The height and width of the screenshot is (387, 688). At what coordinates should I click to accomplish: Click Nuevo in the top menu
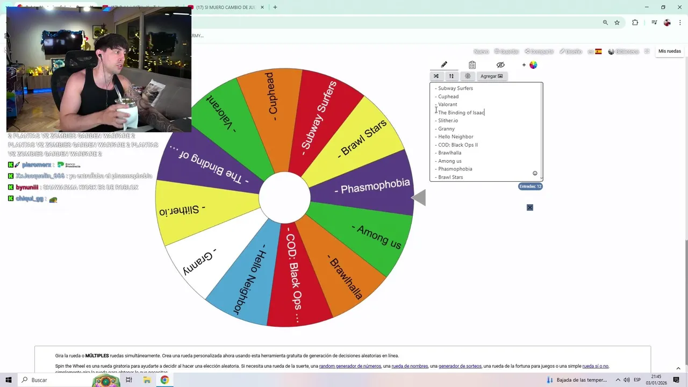[481, 52]
